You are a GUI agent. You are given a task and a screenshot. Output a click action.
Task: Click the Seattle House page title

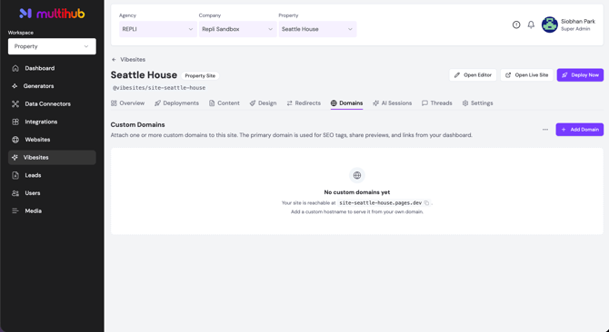pyautogui.click(x=144, y=74)
